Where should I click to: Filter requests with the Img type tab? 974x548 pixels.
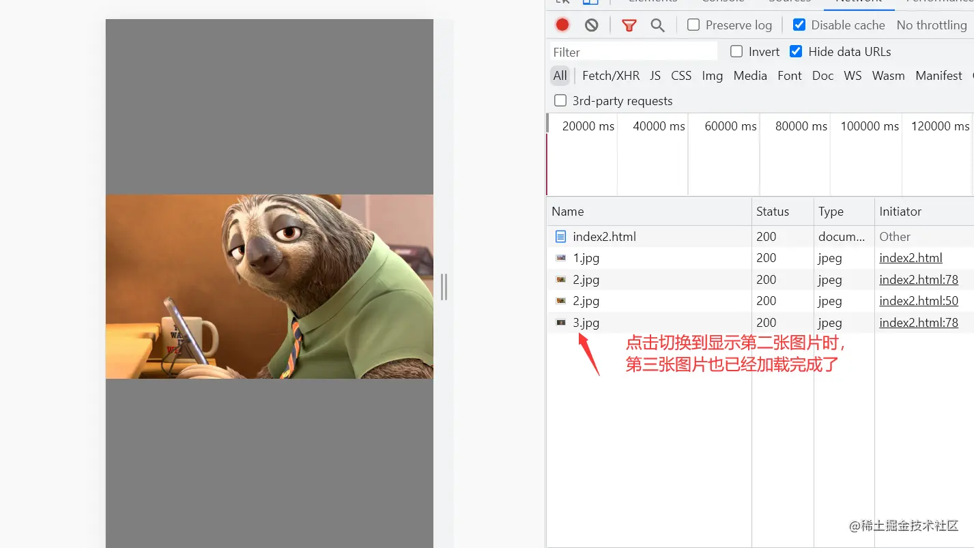pos(712,75)
